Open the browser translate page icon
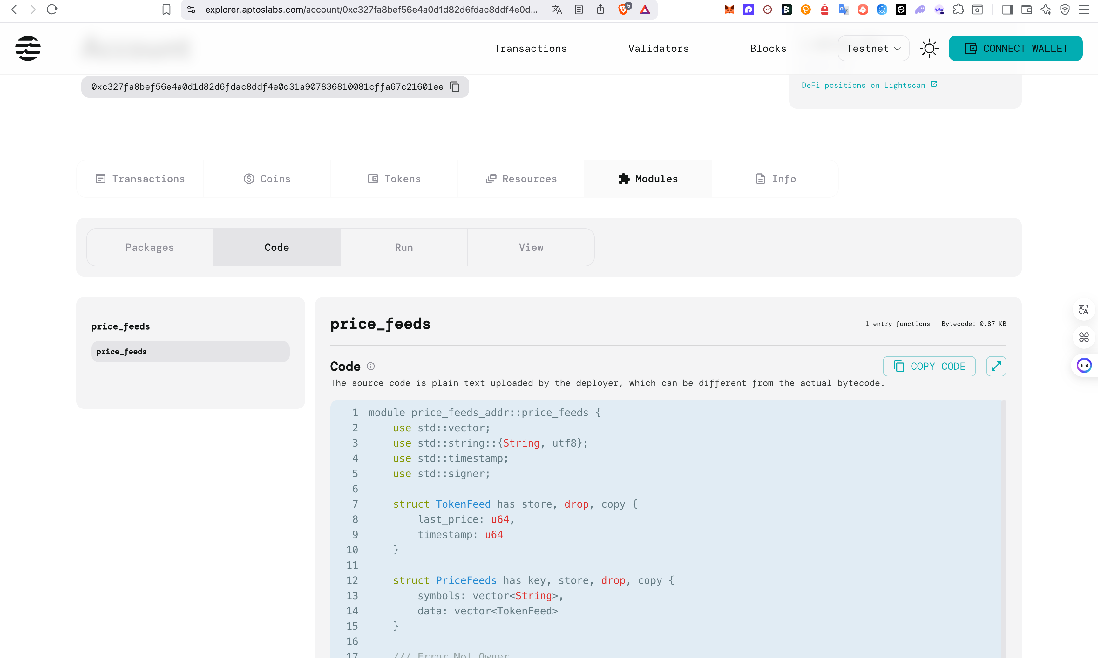The image size is (1098, 658). pos(557,9)
